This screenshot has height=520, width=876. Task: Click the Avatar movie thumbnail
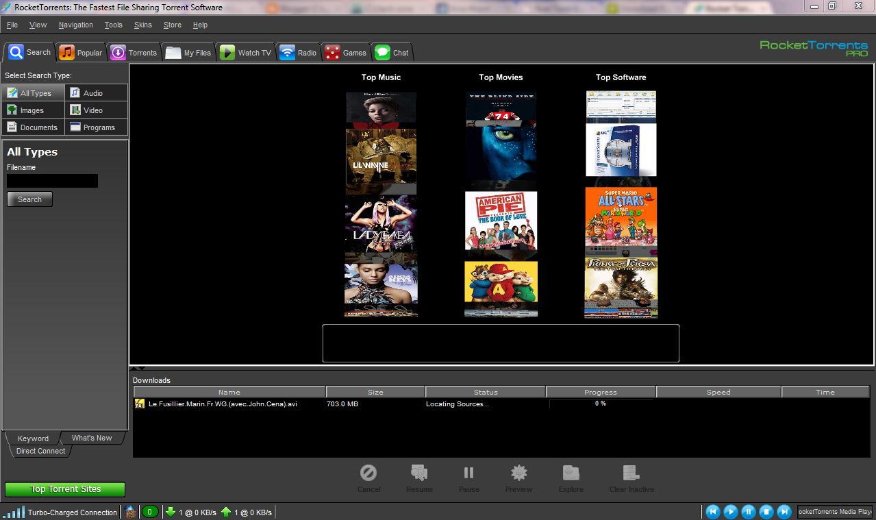point(501,154)
